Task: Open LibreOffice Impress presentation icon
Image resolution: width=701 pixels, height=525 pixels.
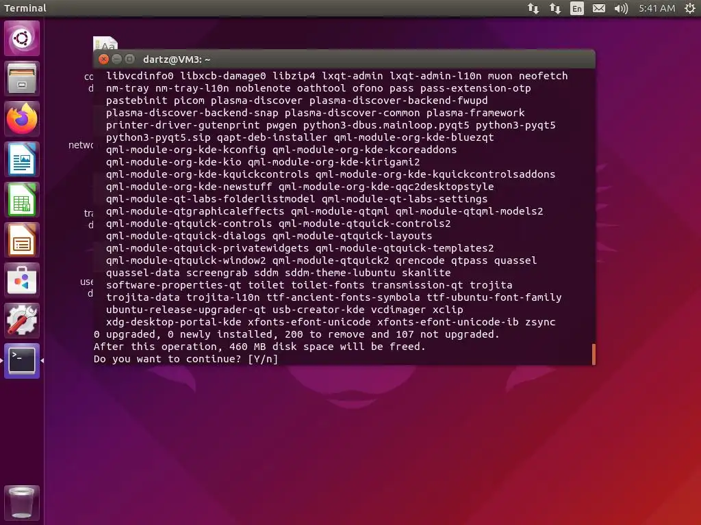Action: (22, 240)
